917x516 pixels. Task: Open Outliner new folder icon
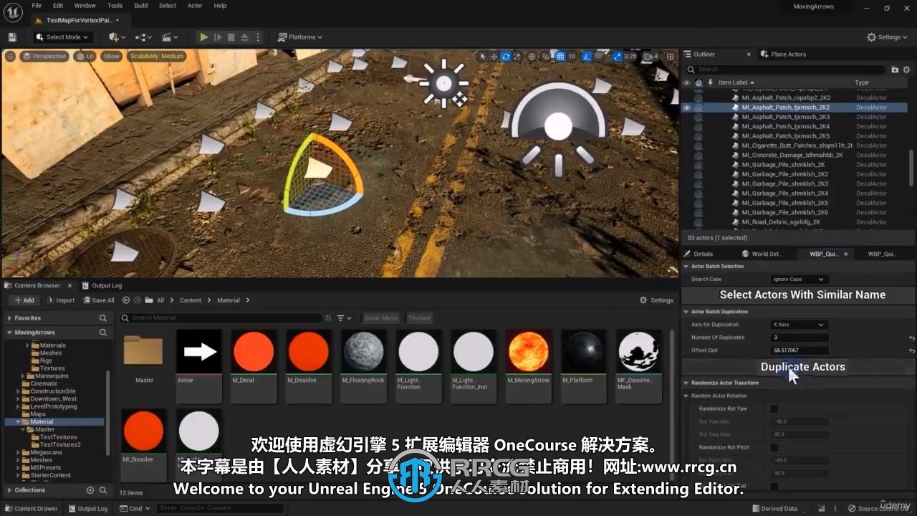pos(895,70)
